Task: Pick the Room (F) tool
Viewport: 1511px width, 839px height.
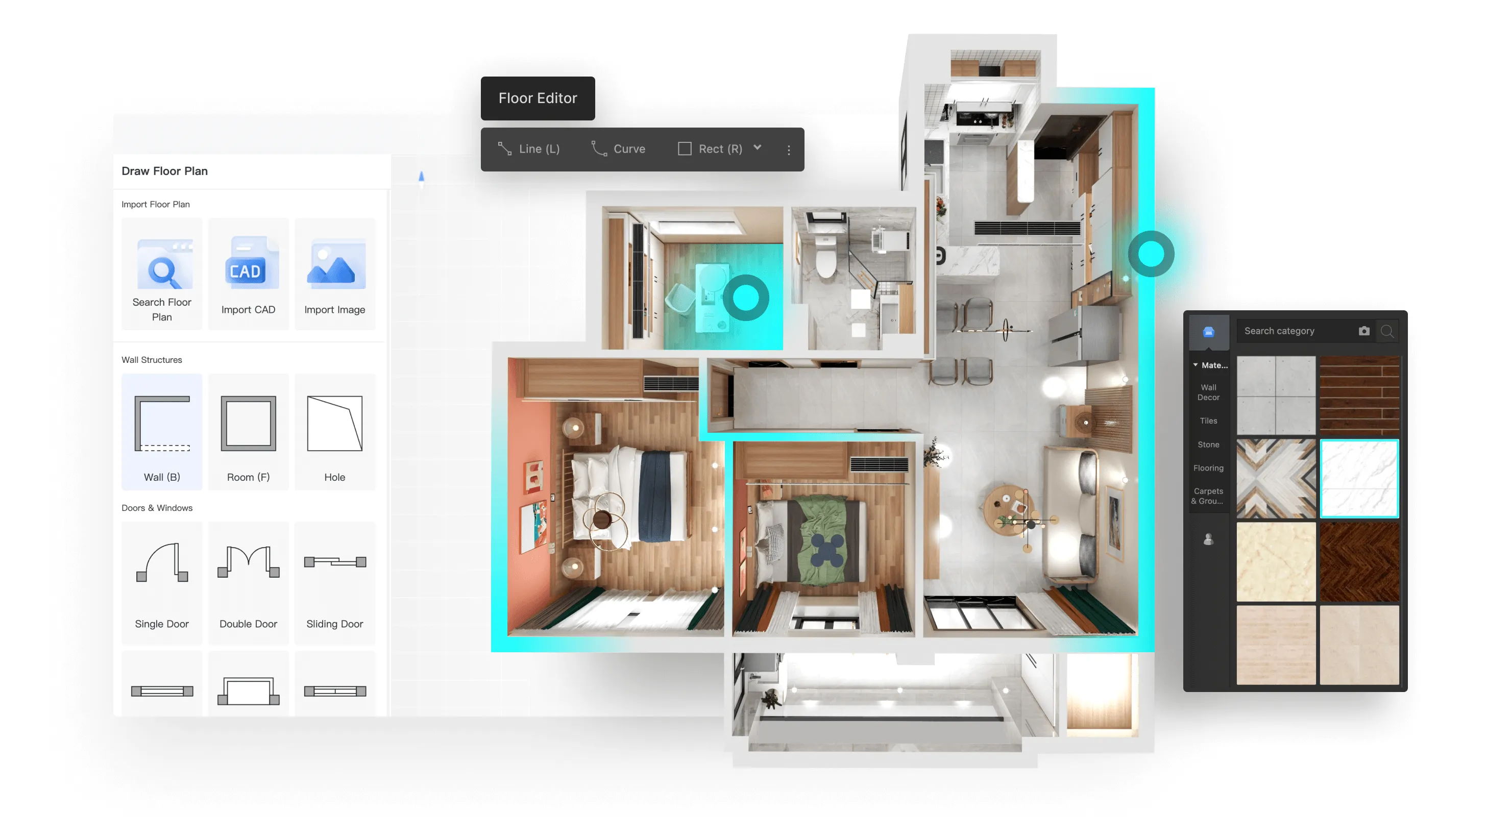Action: tap(248, 432)
